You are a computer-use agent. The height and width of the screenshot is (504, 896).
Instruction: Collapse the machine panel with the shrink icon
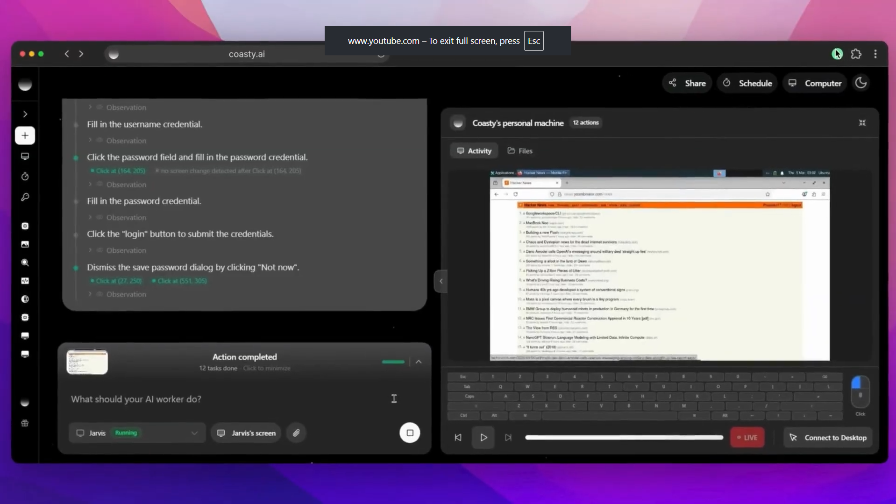(862, 123)
